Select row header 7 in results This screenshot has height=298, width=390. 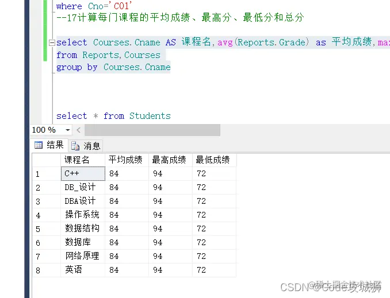click(x=47, y=256)
